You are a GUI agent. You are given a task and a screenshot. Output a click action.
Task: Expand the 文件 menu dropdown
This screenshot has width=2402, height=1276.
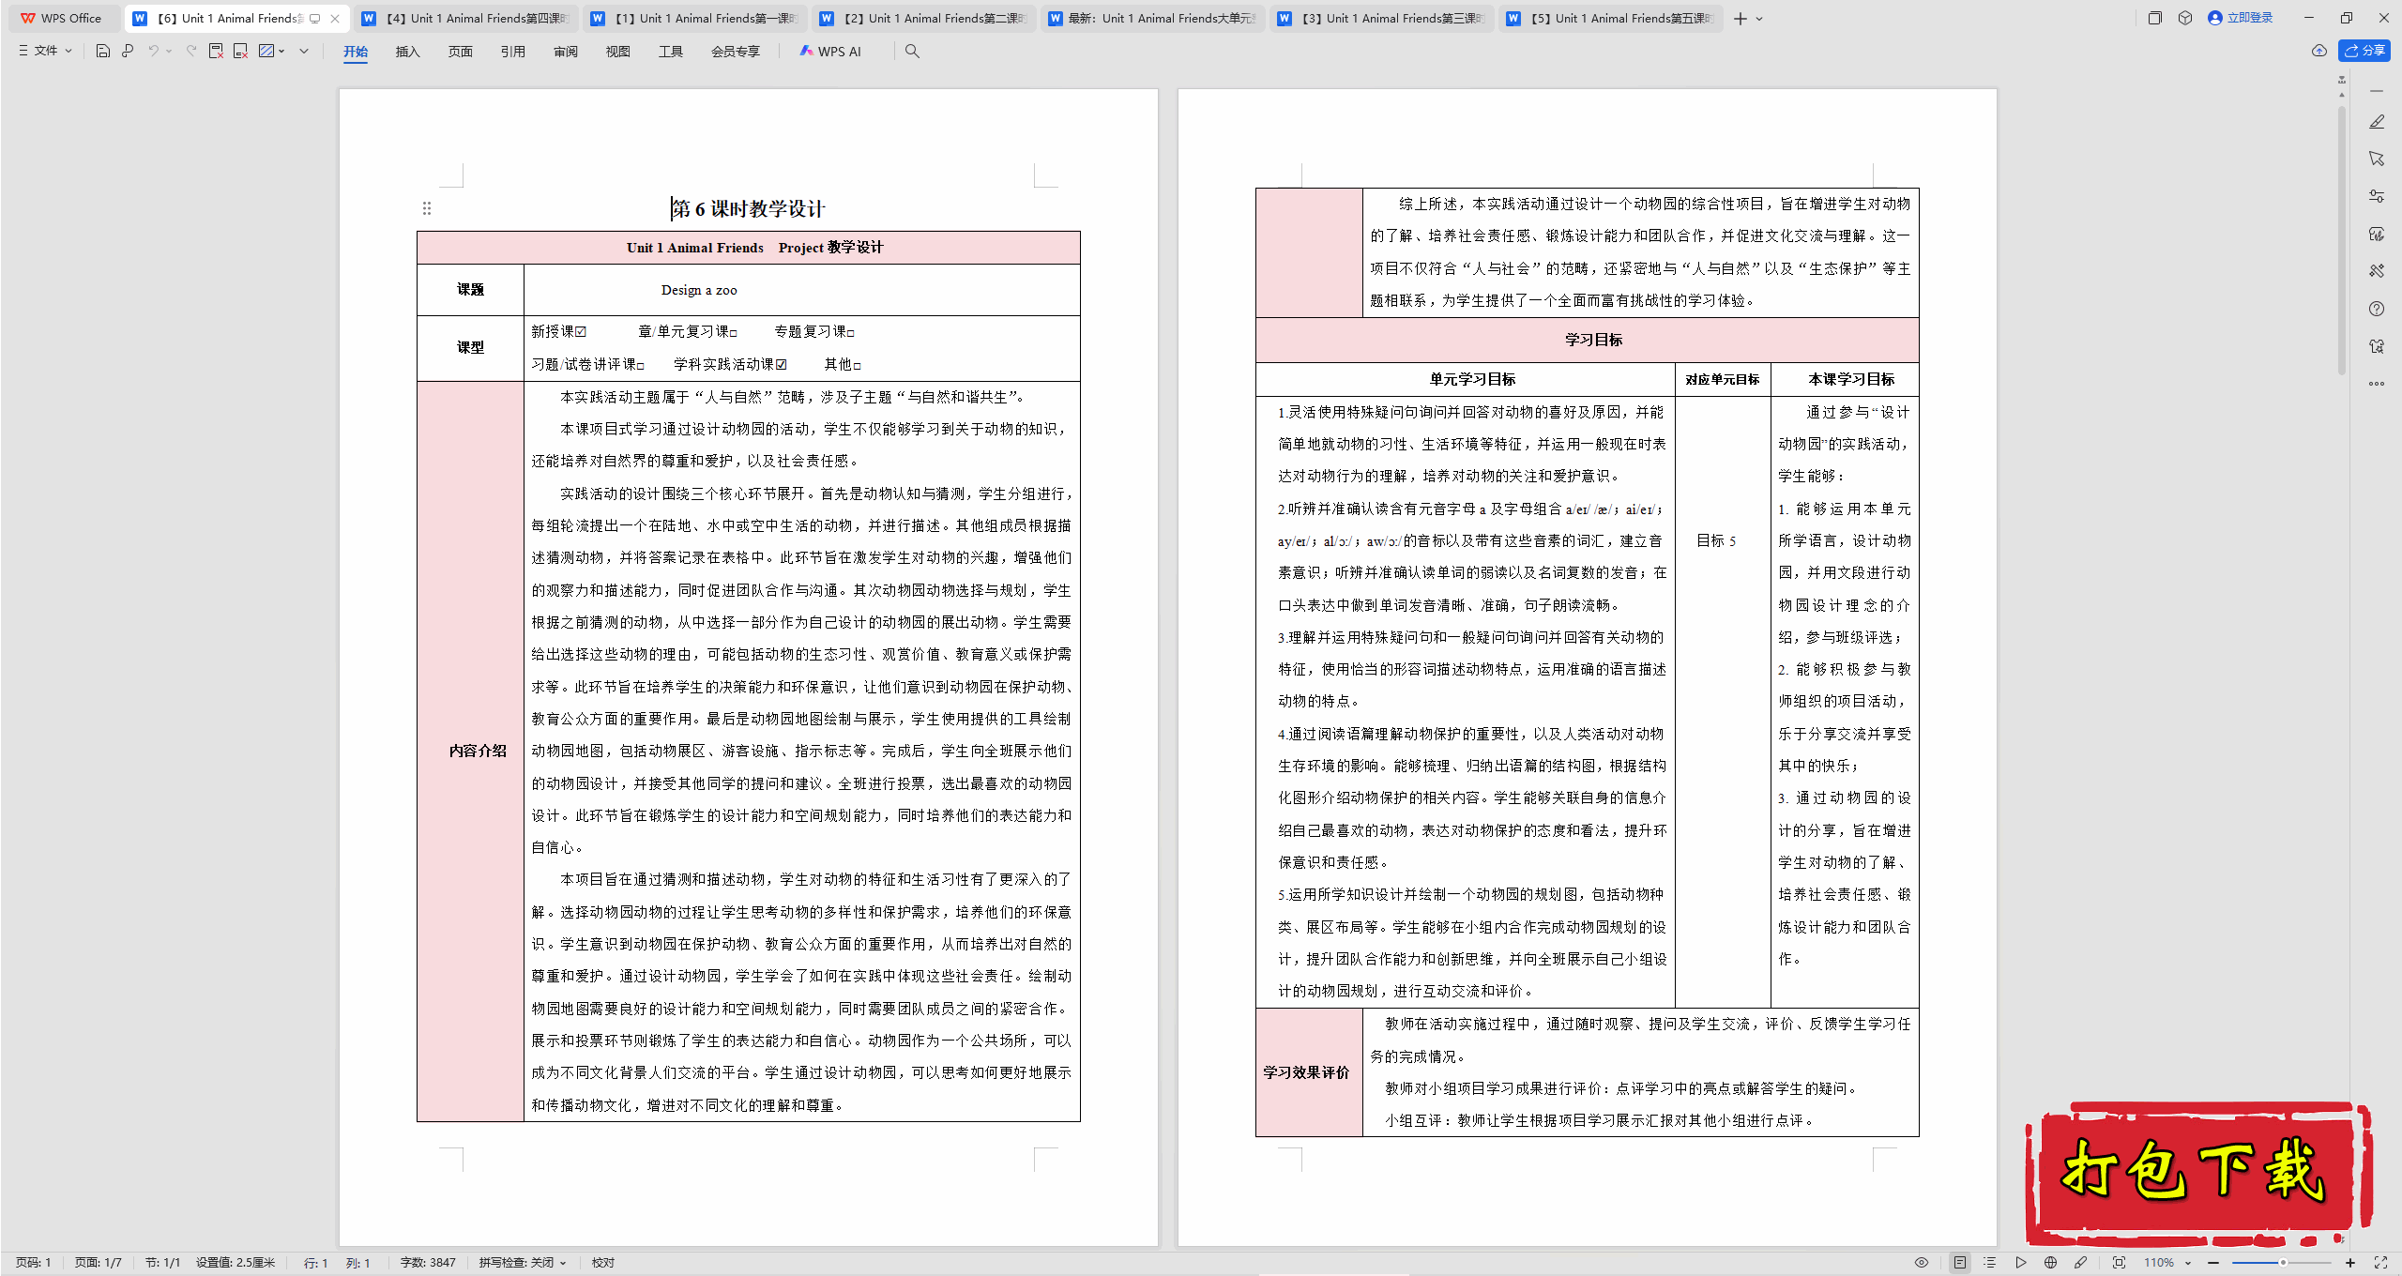pyautogui.click(x=45, y=51)
